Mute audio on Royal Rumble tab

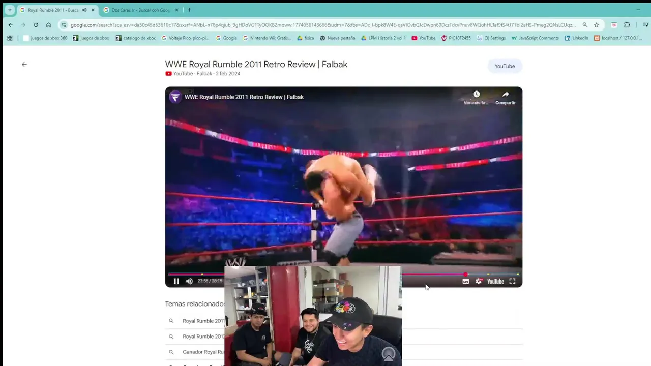(84, 10)
